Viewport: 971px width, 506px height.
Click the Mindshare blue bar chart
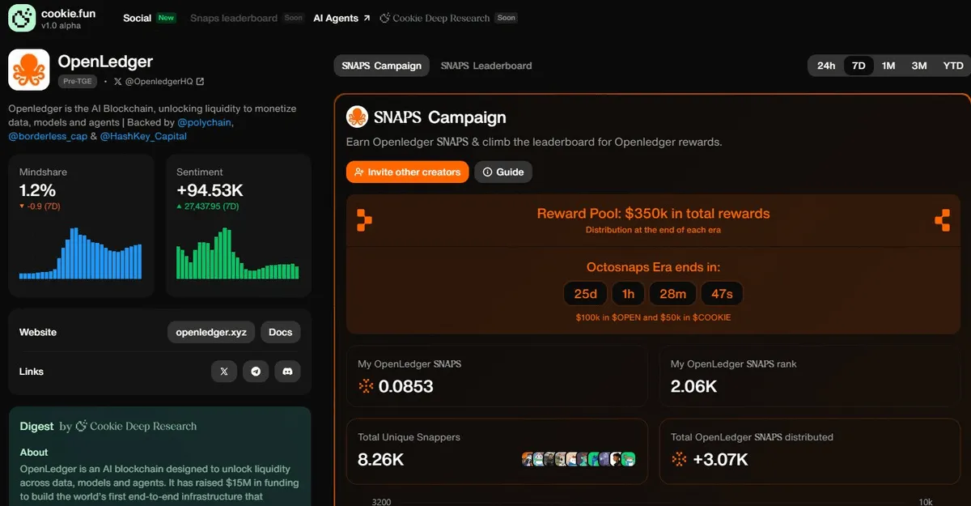click(x=80, y=253)
